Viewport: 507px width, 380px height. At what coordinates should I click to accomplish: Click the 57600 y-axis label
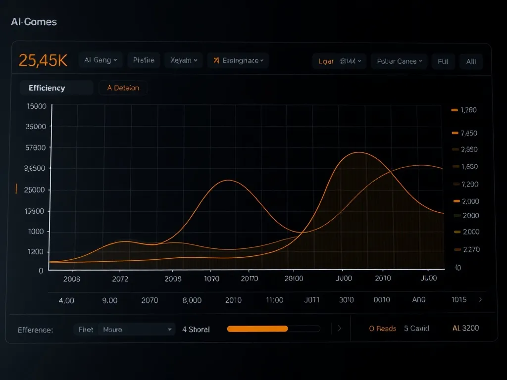(x=36, y=147)
